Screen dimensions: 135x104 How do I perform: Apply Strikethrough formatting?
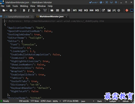(39, 10)
